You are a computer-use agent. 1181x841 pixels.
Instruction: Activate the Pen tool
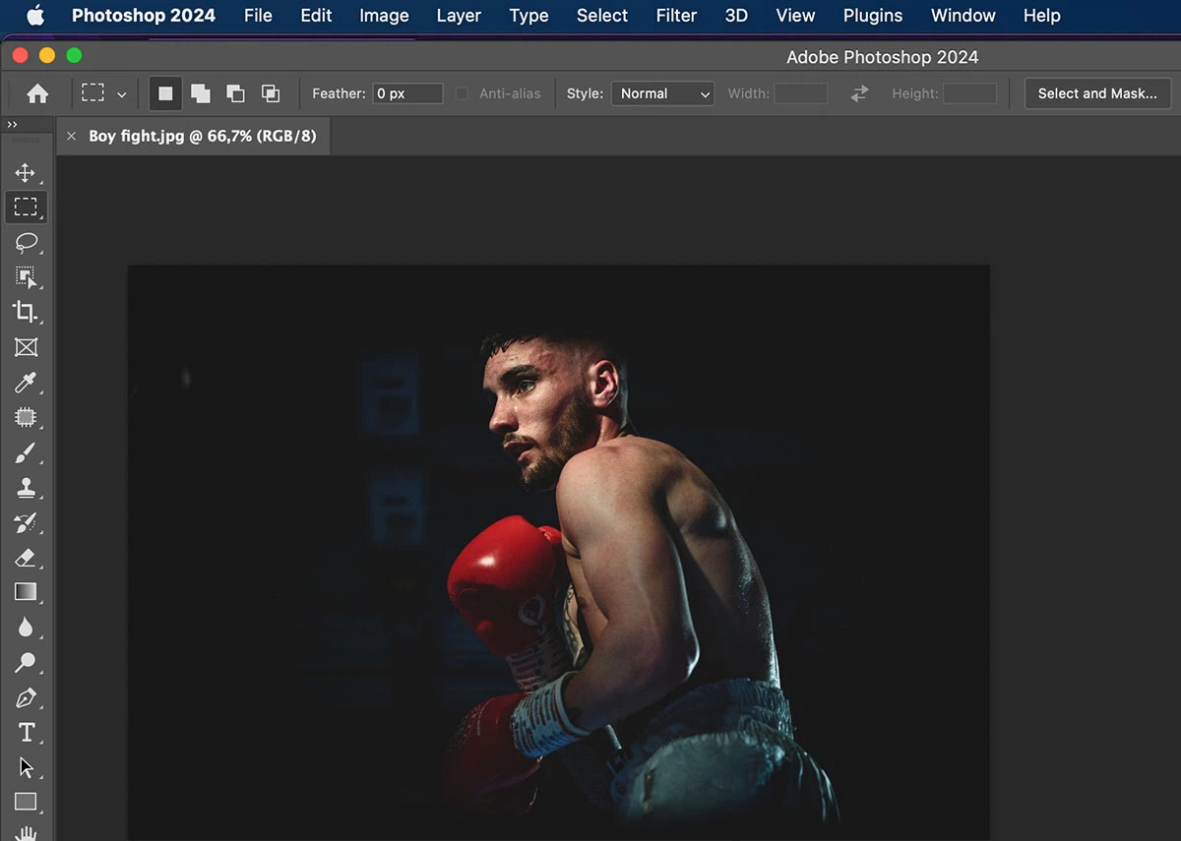(x=27, y=698)
